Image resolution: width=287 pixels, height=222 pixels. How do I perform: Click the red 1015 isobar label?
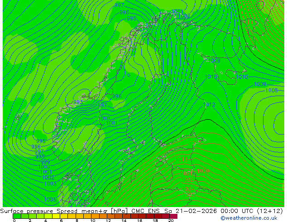(196, 143)
